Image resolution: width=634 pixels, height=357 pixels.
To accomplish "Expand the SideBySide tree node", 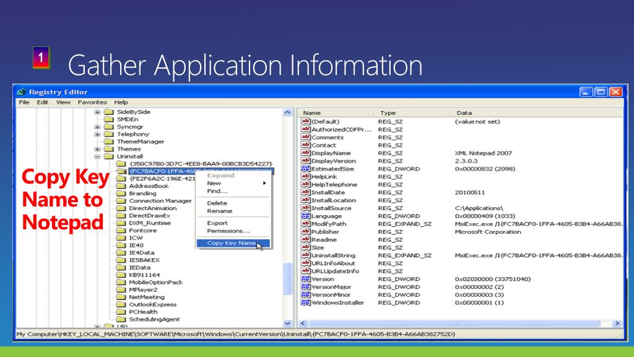I will 97,112.
